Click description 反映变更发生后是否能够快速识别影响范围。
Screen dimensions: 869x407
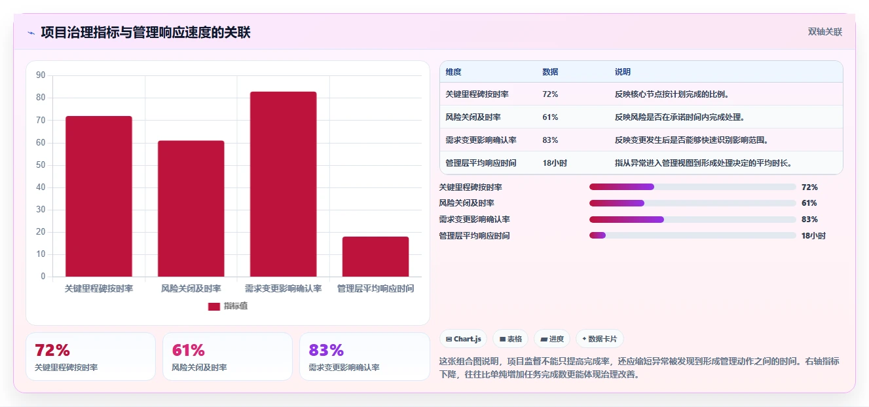(x=691, y=140)
